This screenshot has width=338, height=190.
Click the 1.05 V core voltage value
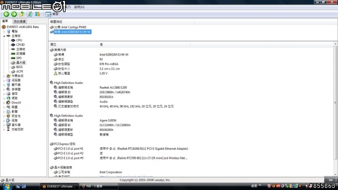pyautogui.click(x=104, y=73)
